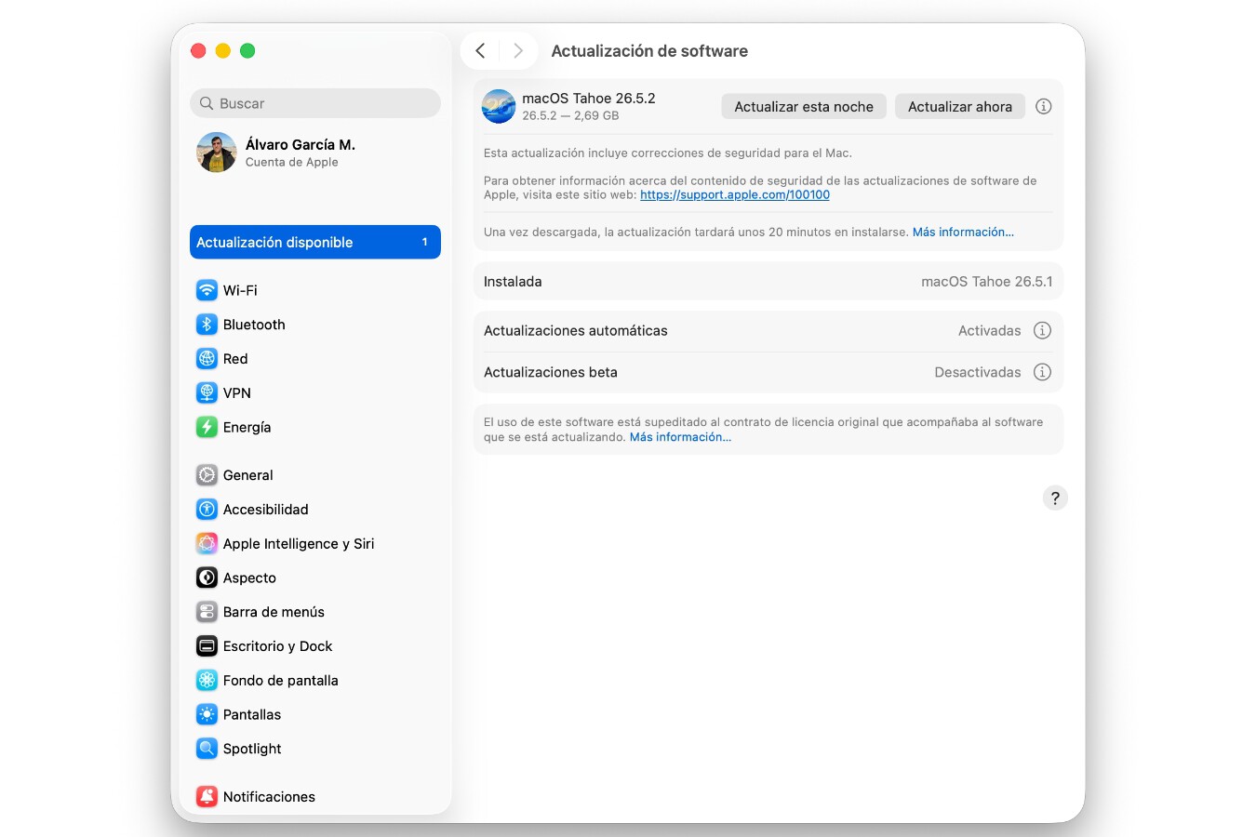Open Bluetooth settings label

254,325
